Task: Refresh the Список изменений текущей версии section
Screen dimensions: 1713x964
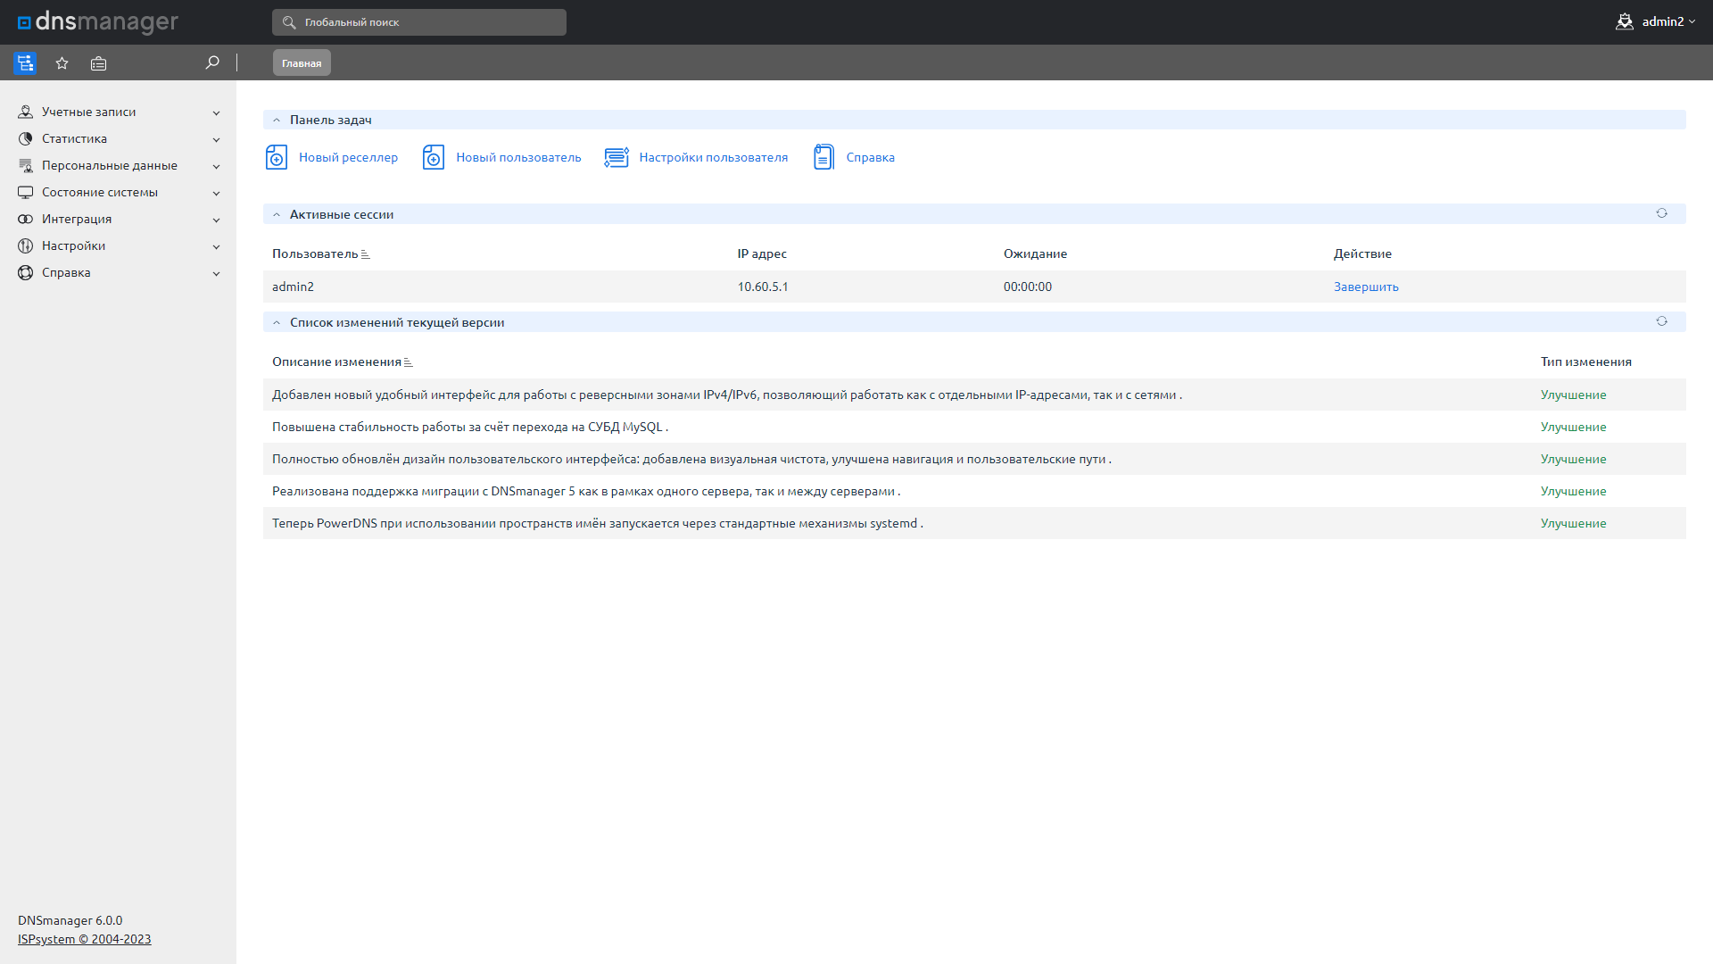Action: (1661, 321)
